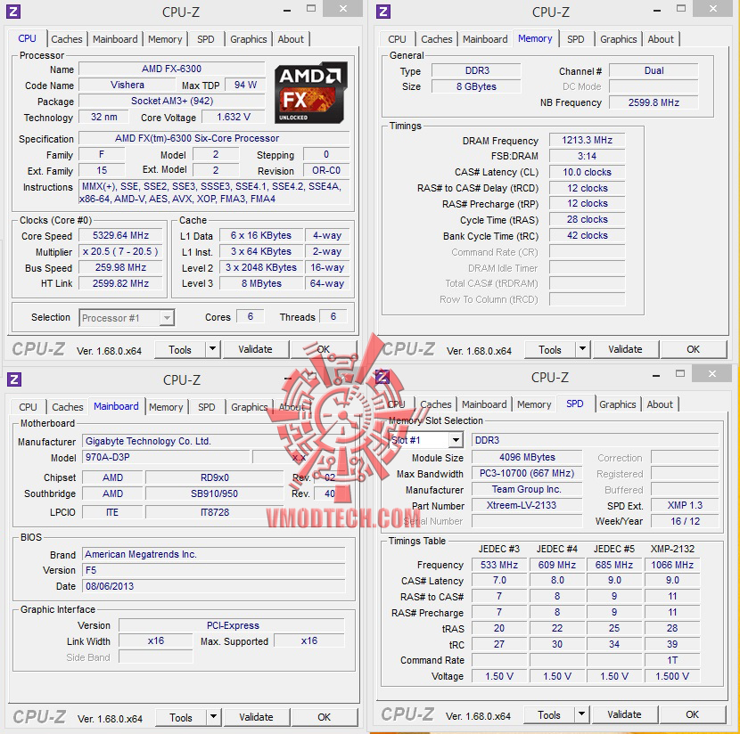The width and height of the screenshot is (740, 734).
Task: Click the CPU-Z logo icon in top-left window
Action: point(13,12)
